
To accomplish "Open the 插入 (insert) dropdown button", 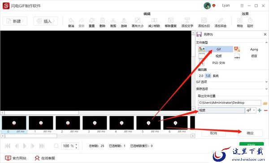I will 46,21.
